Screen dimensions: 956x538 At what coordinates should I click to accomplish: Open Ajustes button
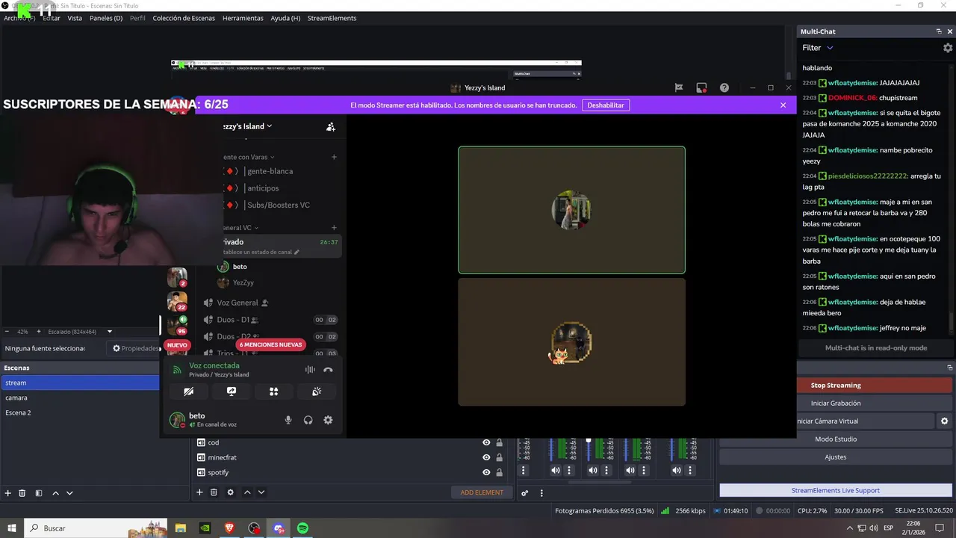point(836,457)
